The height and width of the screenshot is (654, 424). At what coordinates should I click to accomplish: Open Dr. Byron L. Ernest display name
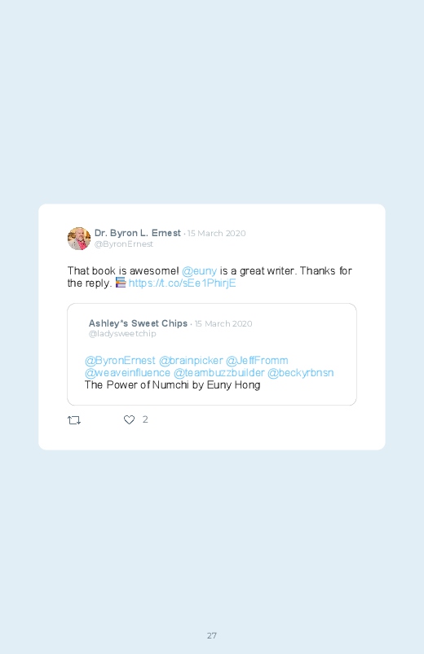[x=138, y=233]
